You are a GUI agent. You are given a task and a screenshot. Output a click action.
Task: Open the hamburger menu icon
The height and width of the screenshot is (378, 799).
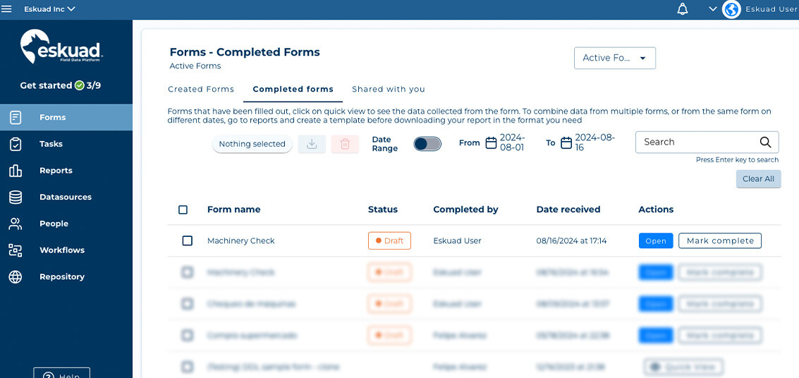click(7, 9)
